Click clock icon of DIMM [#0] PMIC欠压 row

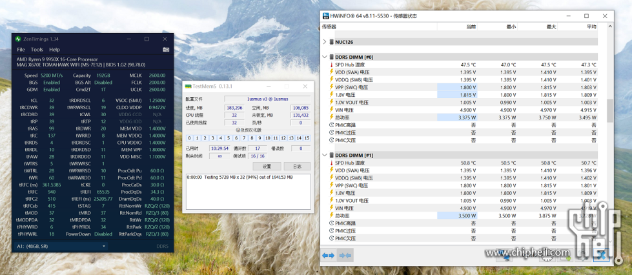331,140
